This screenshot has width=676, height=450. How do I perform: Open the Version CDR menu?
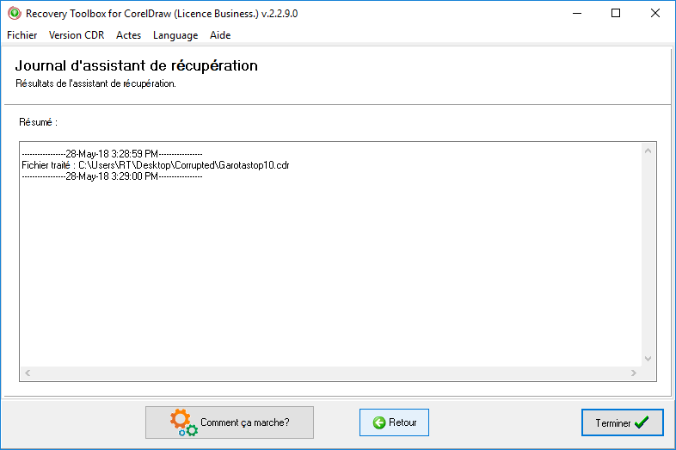pos(77,35)
